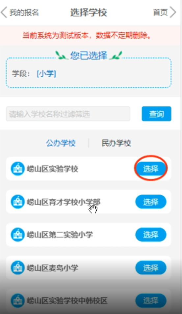This screenshot has width=182, height=314.
Task: Click the school icon for 崂山区麦岛小学
Action: tap(17, 267)
